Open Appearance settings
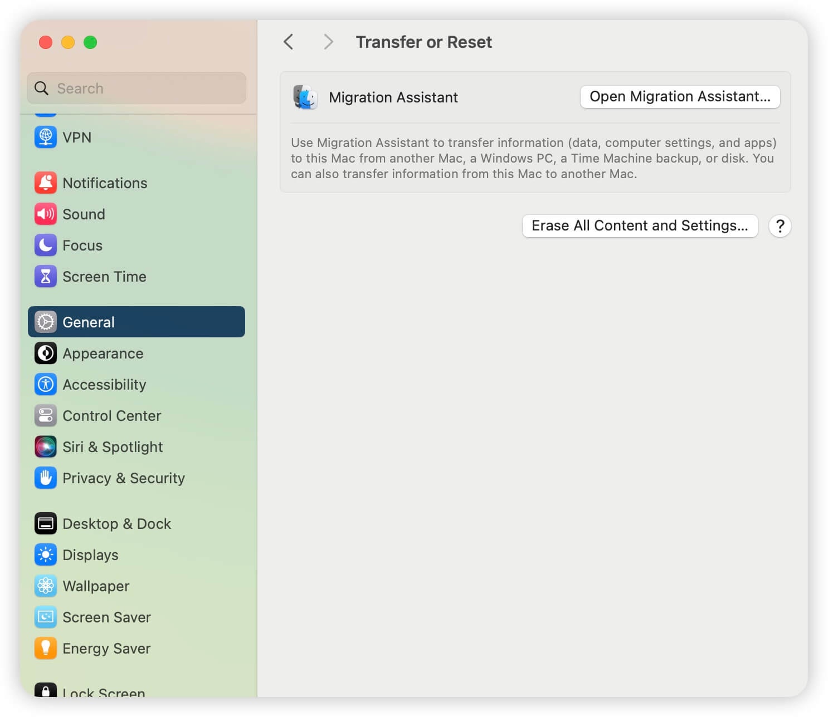This screenshot has width=828, height=717. (x=137, y=353)
